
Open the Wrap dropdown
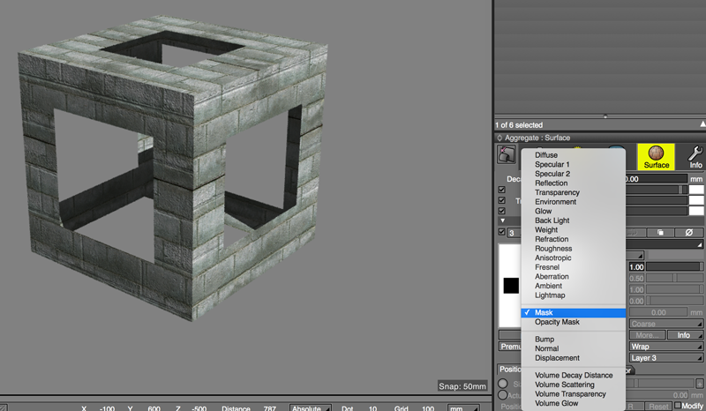pyautogui.click(x=666, y=347)
